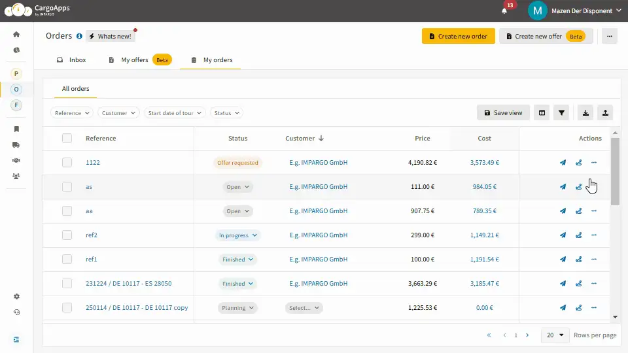
Task: Check the box for 250114 copy order
Action: pyautogui.click(x=67, y=308)
